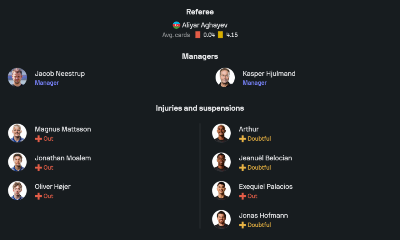
Task: Click the Azerbaijan flag icon beside the referee
Action: coord(176,25)
